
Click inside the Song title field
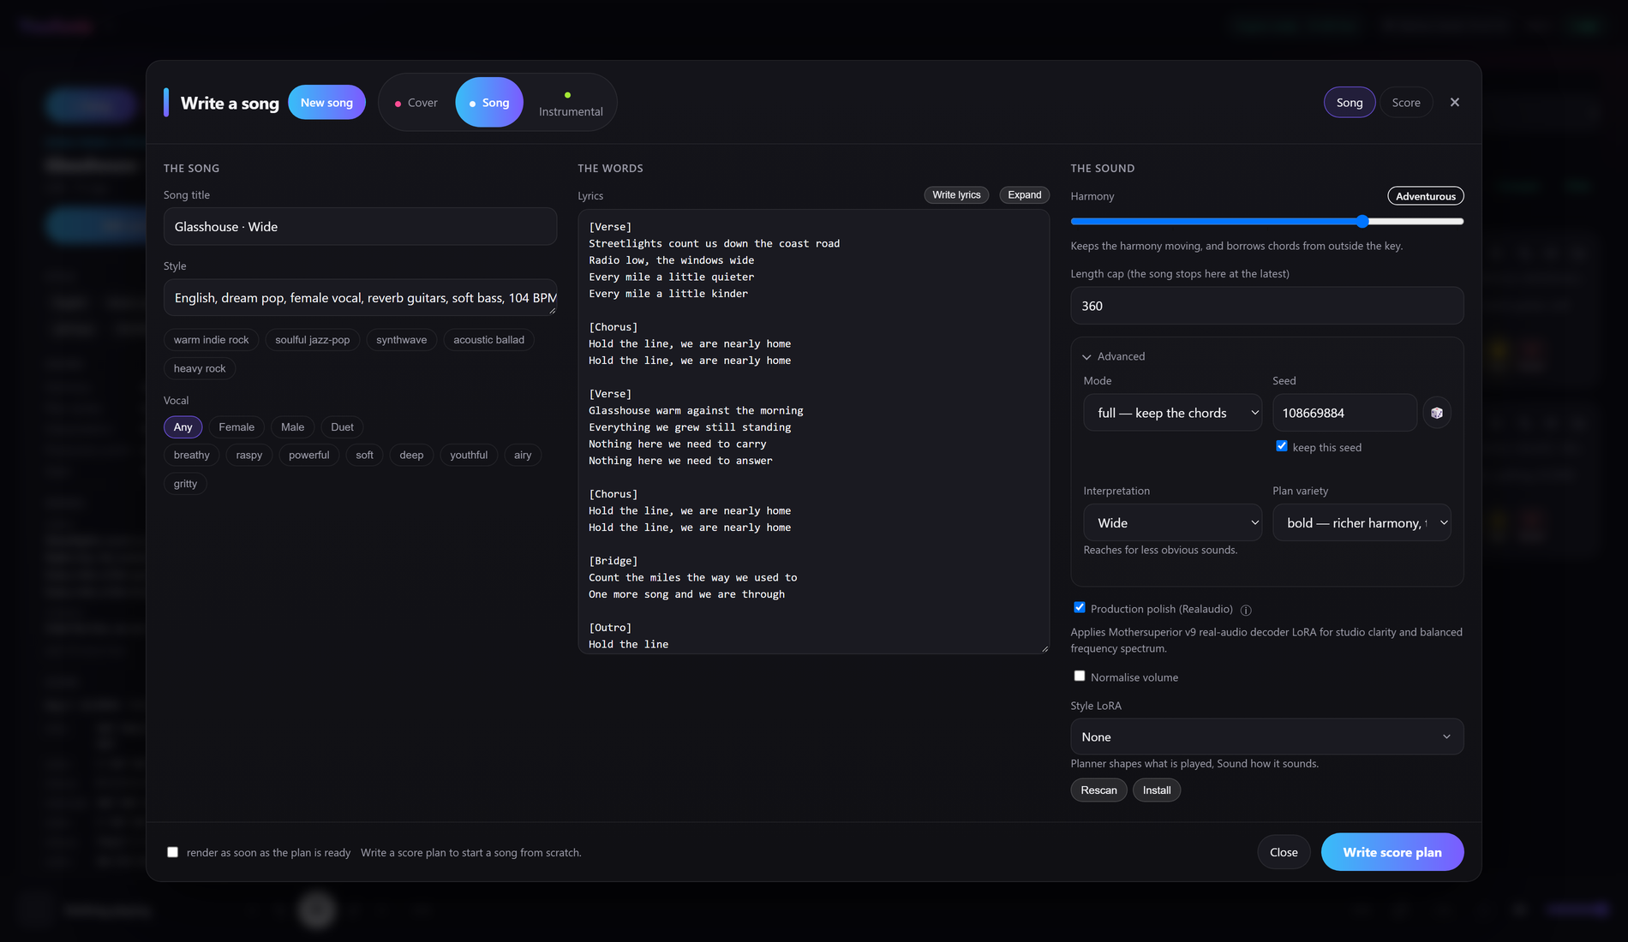tap(360, 227)
